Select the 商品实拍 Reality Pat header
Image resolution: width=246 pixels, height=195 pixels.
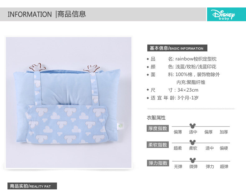[x=32, y=186]
